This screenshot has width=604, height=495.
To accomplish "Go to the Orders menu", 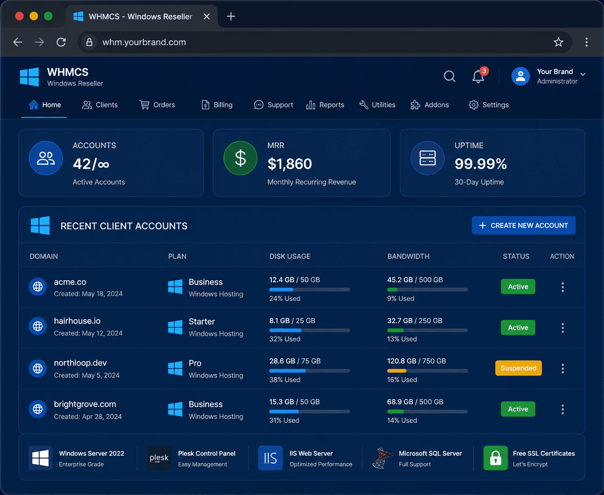I will tap(157, 105).
